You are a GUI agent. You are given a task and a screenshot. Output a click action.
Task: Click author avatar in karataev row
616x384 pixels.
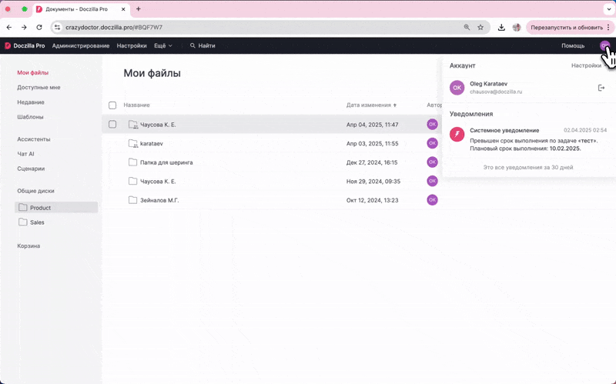[432, 143]
